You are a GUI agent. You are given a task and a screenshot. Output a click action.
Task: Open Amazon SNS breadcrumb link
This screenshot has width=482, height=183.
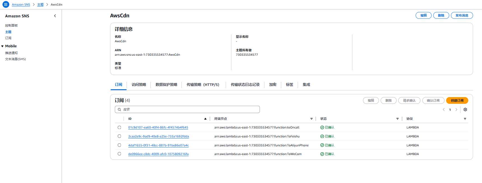pos(21,4)
